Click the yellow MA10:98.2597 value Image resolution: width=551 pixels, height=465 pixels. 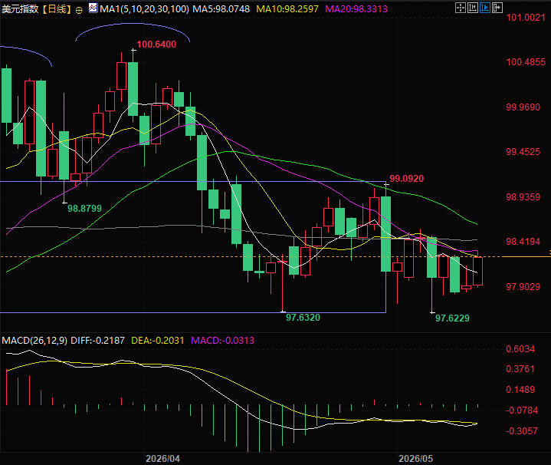click(x=287, y=8)
